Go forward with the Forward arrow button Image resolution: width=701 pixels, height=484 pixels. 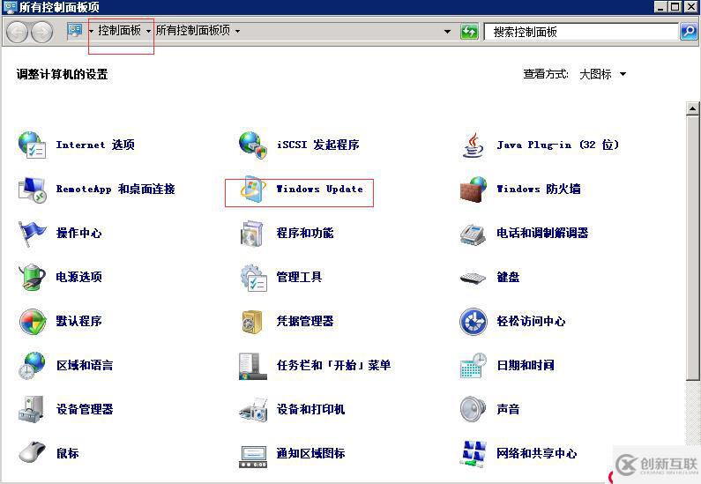[42, 32]
